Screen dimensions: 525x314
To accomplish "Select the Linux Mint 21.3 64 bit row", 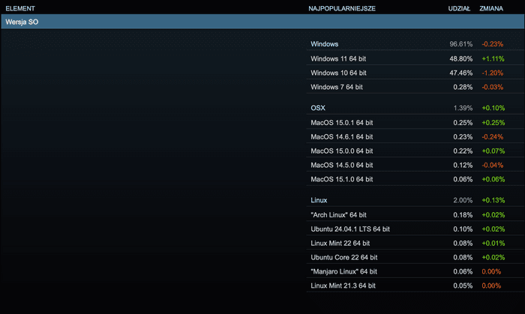I will coord(415,286).
